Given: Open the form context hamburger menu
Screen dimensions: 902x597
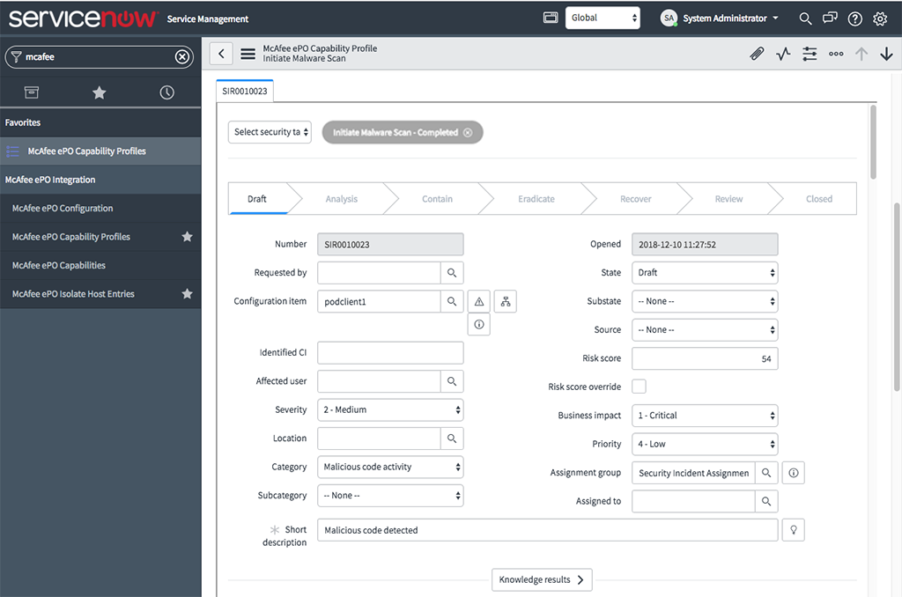Looking at the screenshot, I should coord(248,54).
